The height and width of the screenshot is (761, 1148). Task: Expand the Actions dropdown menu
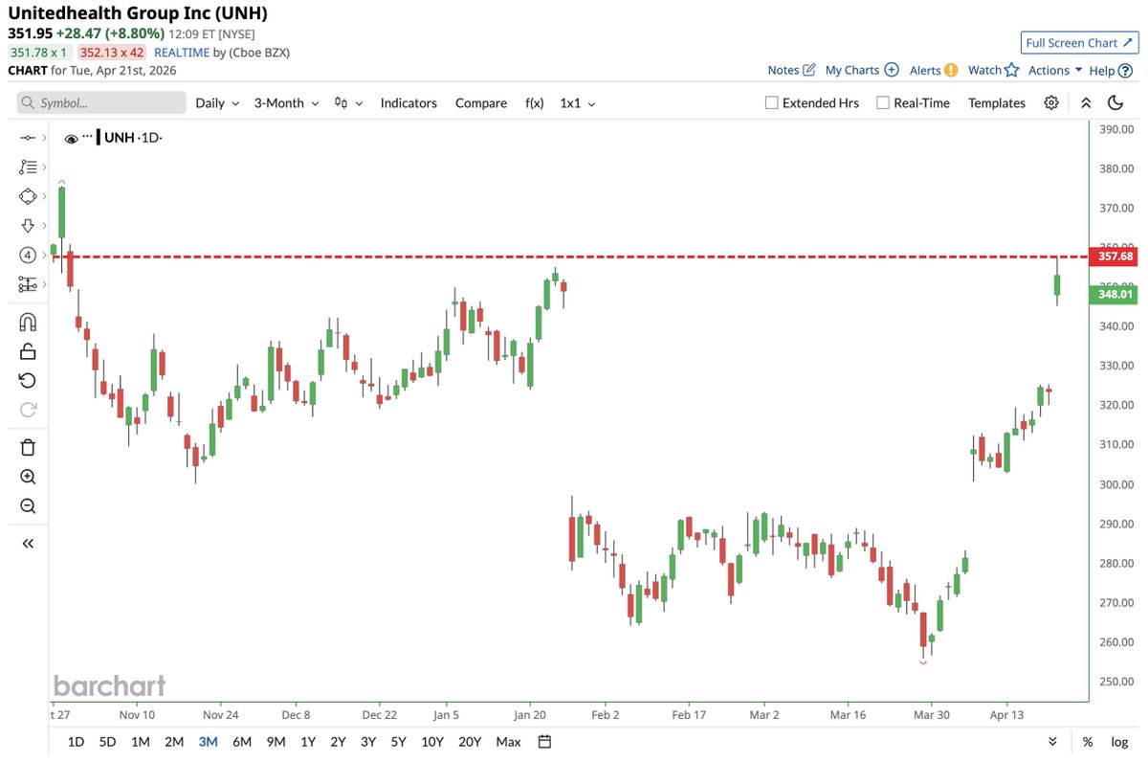(1055, 70)
